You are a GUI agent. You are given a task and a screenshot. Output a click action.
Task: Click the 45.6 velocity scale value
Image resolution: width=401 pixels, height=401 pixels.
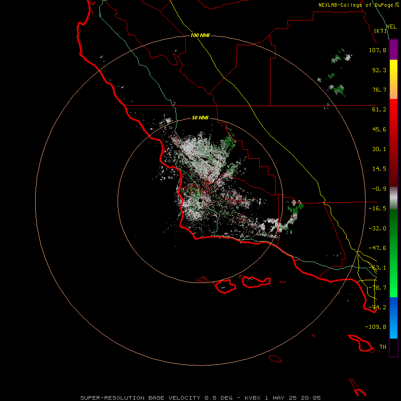[379, 129]
